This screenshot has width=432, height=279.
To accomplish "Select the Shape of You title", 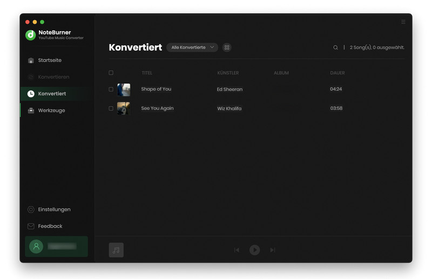I will (x=156, y=89).
